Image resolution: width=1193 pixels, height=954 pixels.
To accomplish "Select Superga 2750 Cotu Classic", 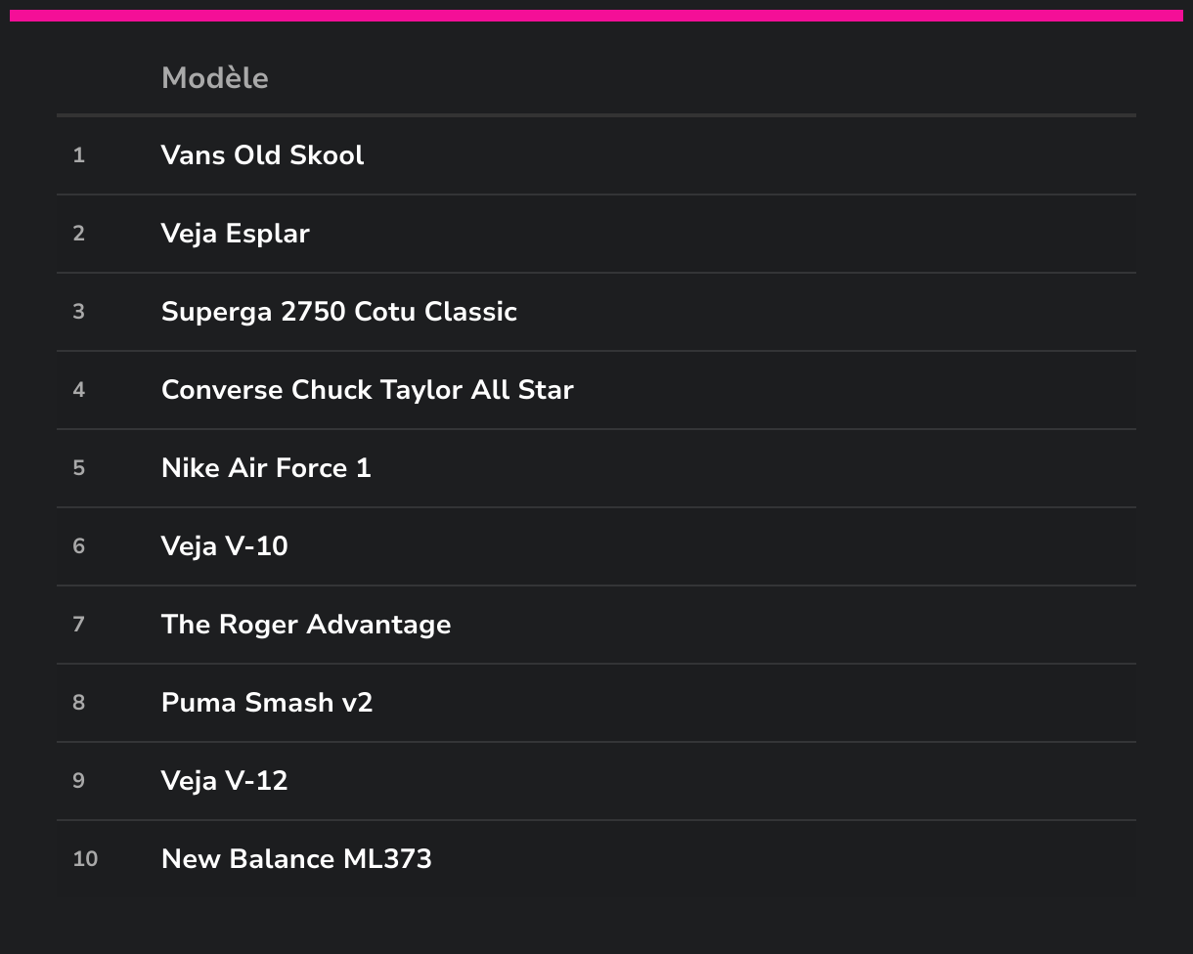I will tap(596, 312).
